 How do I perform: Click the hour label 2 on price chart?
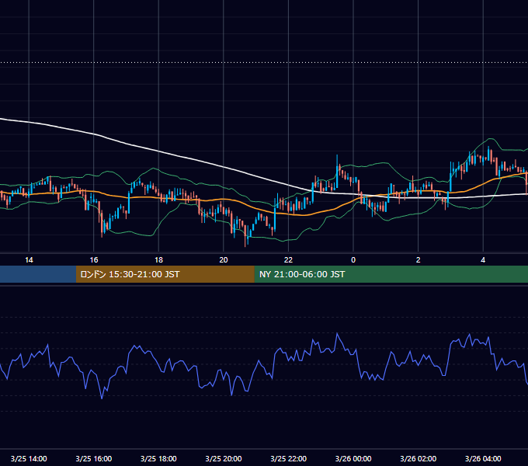[x=419, y=260]
